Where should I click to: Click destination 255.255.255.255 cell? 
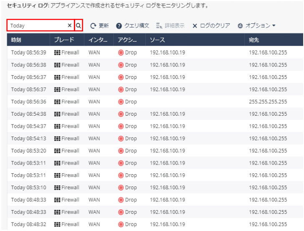tap(268, 102)
